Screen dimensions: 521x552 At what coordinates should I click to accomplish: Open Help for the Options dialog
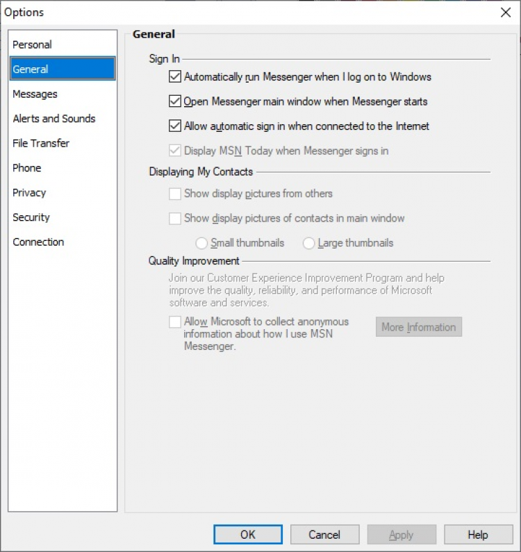point(479,535)
